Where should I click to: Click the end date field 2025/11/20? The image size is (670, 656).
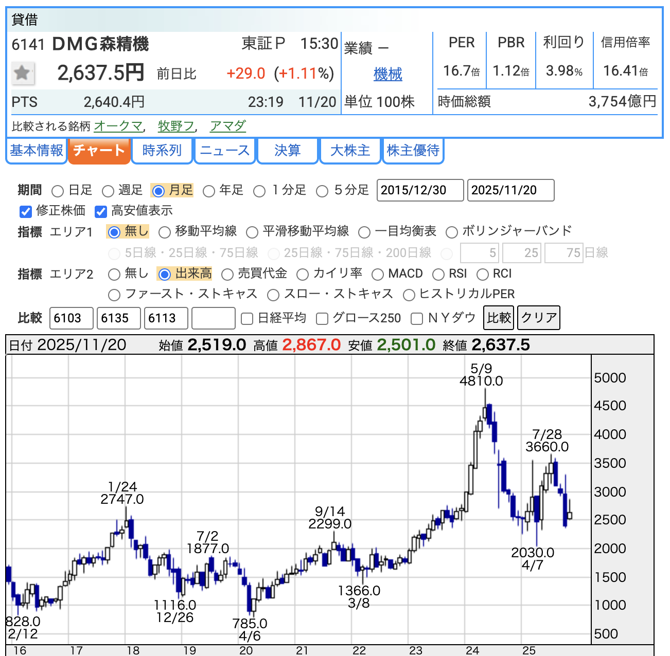coord(510,190)
